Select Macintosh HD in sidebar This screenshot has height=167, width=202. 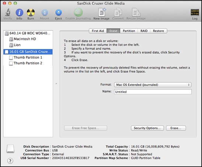(25, 39)
